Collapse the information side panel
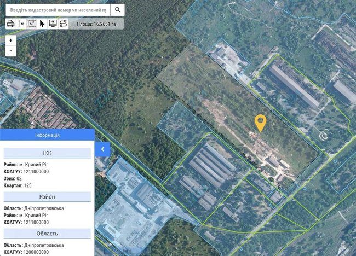This screenshot has width=356, height=256. pos(102,149)
